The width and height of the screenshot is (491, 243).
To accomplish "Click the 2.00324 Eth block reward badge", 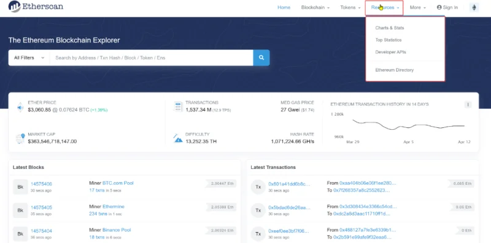I will pos(222,231).
